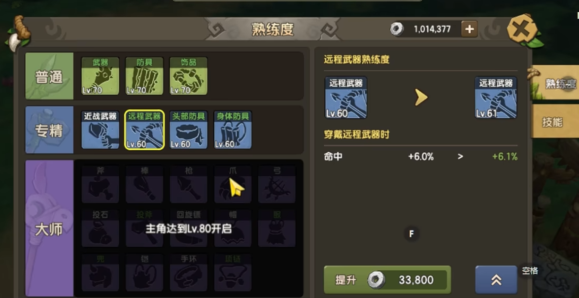Add currency with the plus button
The image size is (579, 298).
(469, 29)
